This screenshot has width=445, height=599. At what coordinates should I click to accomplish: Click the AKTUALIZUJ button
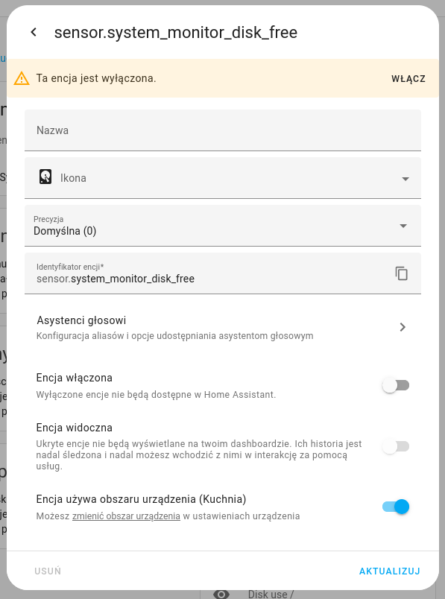[390, 571]
